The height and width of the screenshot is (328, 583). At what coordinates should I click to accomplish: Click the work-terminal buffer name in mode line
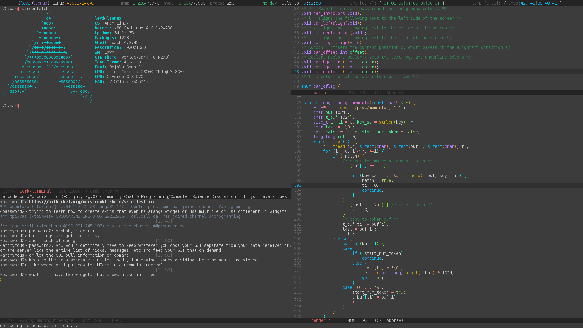click(35, 191)
